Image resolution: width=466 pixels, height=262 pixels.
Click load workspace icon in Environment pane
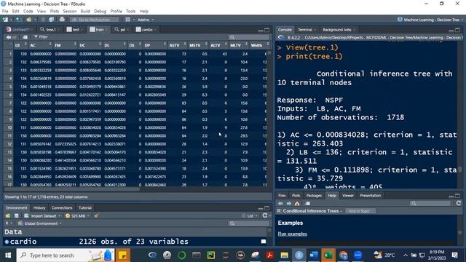point(8,215)
